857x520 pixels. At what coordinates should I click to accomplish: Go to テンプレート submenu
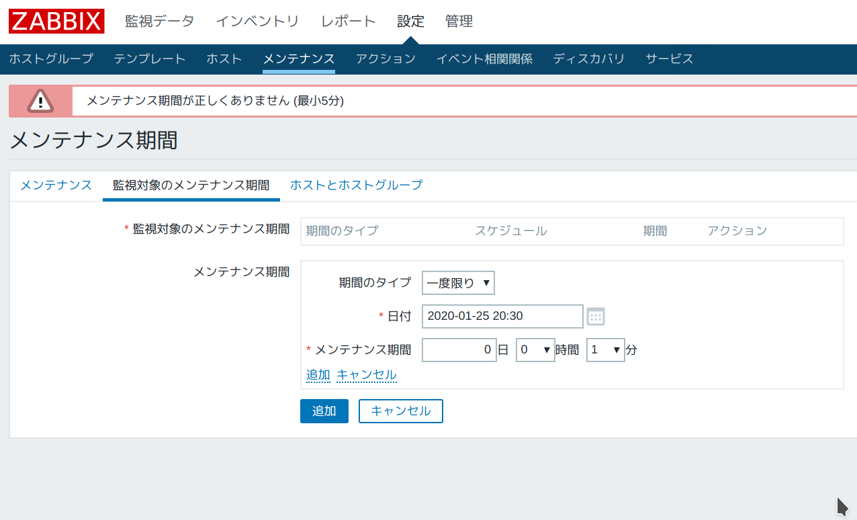pos(149,58)
